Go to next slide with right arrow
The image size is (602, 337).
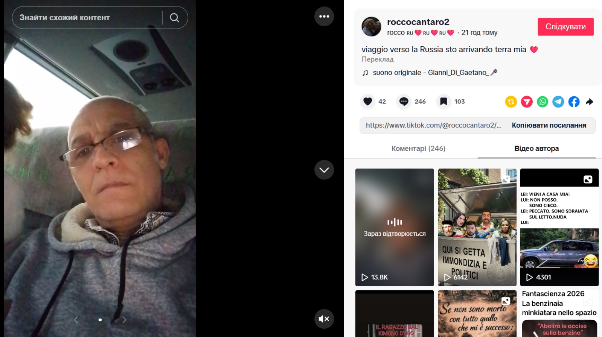click(124, 320)
